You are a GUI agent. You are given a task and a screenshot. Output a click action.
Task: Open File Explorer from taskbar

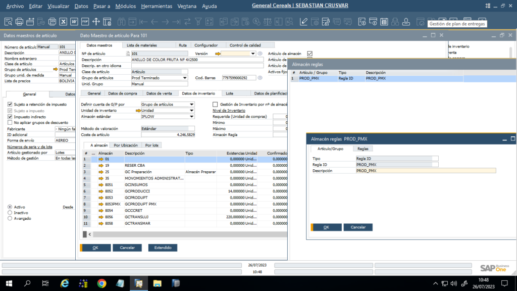pyautogui.click(x=158, y=283)
